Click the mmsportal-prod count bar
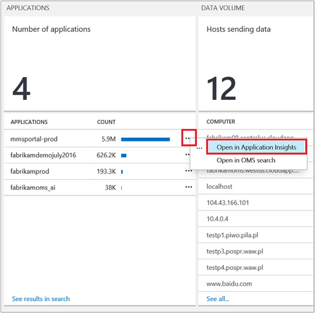 point(145,139)
